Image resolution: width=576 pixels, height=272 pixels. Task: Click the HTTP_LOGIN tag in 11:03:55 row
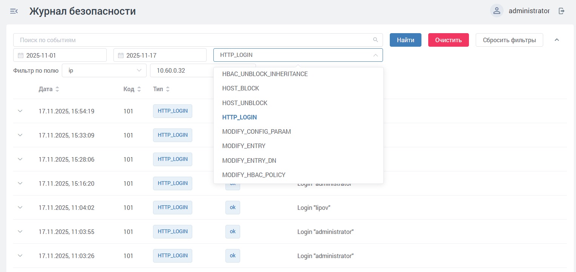click(x=173, y=232)
